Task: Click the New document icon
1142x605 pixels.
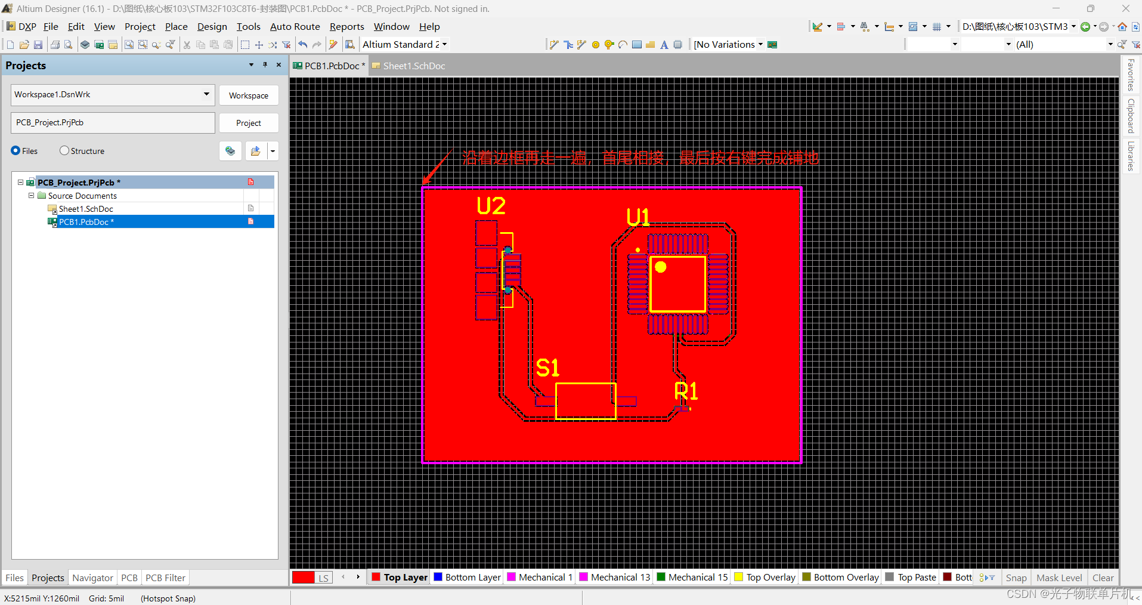Action: pyautogui.click(x=10, y=45)
